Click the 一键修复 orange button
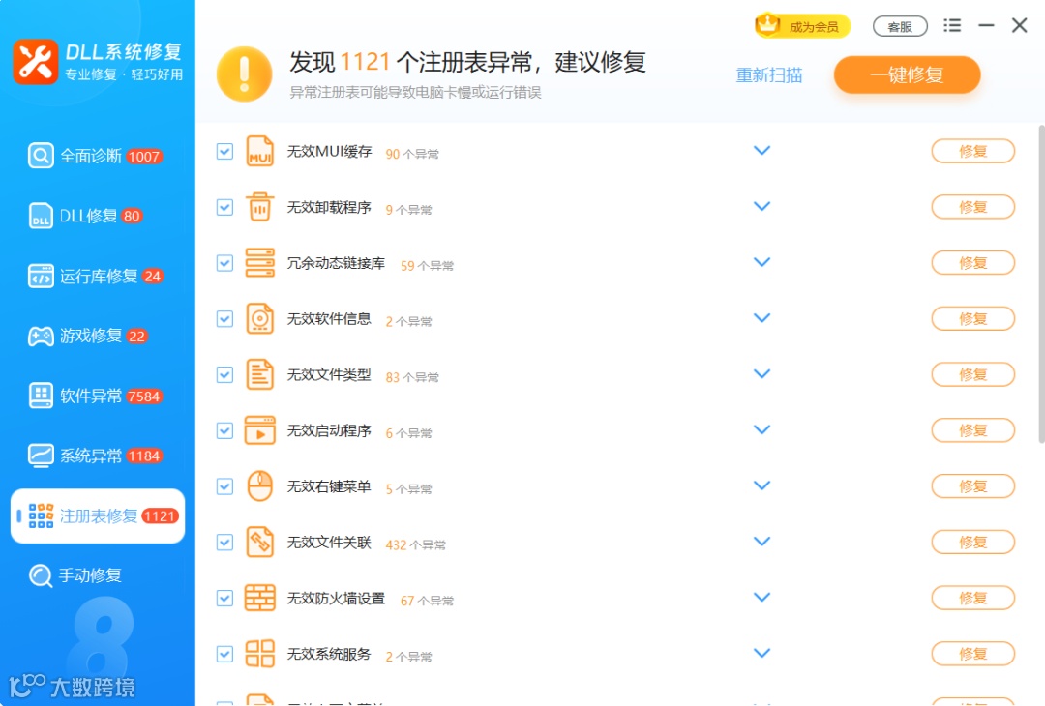The image size is (1045, 706). [x=907, y=74]
